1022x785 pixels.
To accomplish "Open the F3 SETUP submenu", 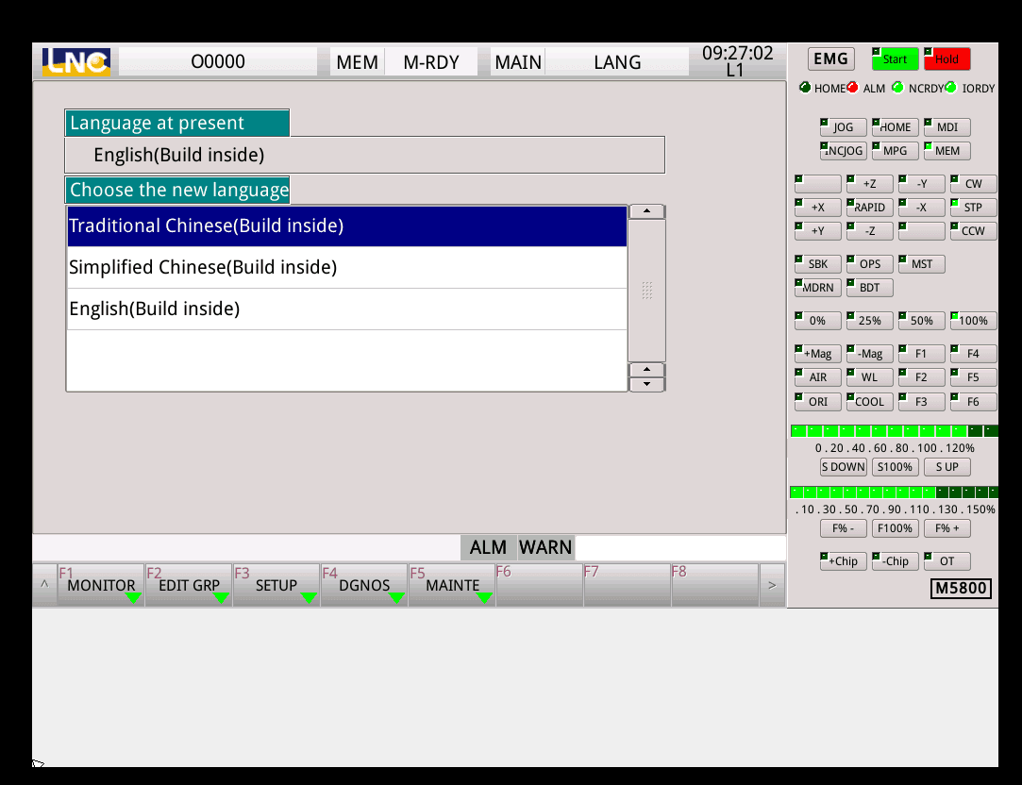I will [x=276, y=585].
